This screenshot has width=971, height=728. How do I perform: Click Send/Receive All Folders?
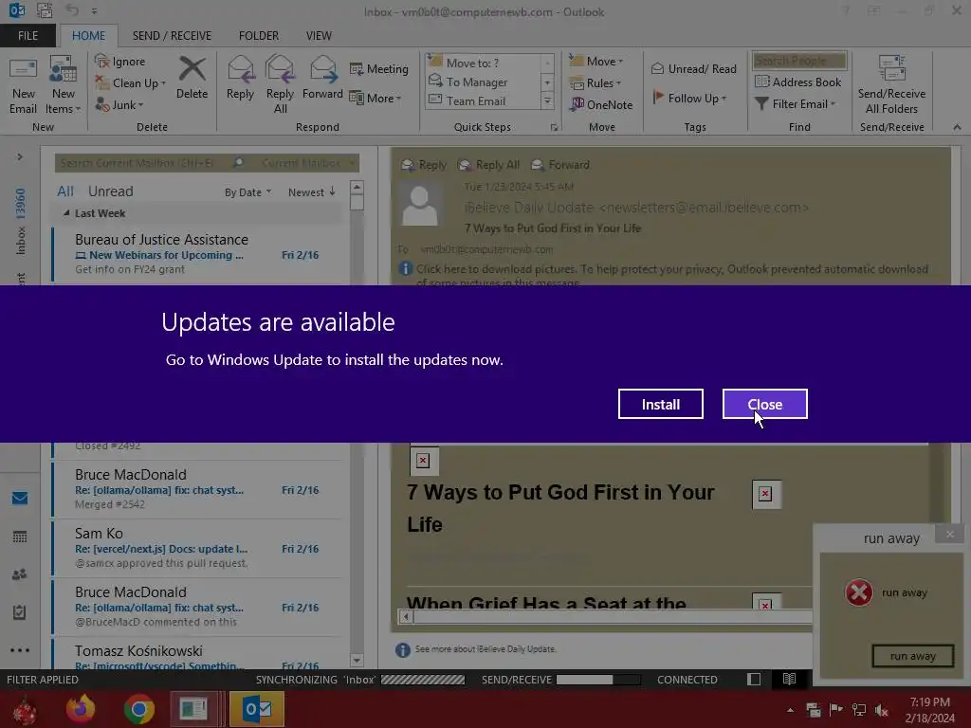point(891,84)
